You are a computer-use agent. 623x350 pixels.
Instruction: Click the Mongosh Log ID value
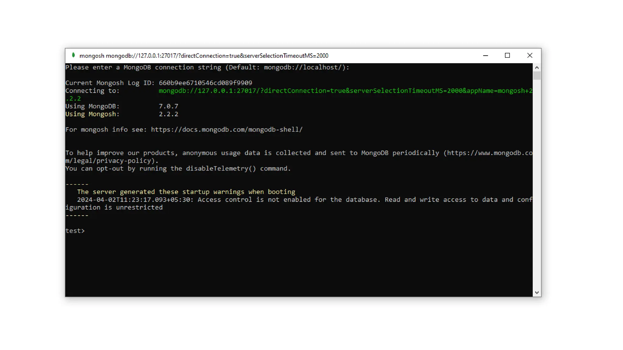click(205, 83)
